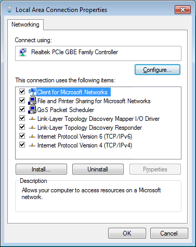Click the Uninstall button
Screen dimensions: 196x247
point(98,169)
